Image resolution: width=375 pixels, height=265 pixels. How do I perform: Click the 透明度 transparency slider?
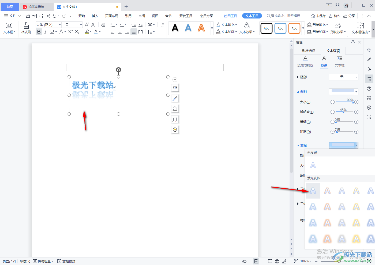344,112
